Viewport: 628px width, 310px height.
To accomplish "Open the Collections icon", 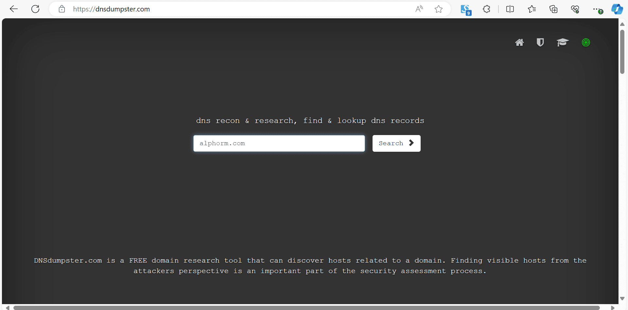I will tap(553, 9).
